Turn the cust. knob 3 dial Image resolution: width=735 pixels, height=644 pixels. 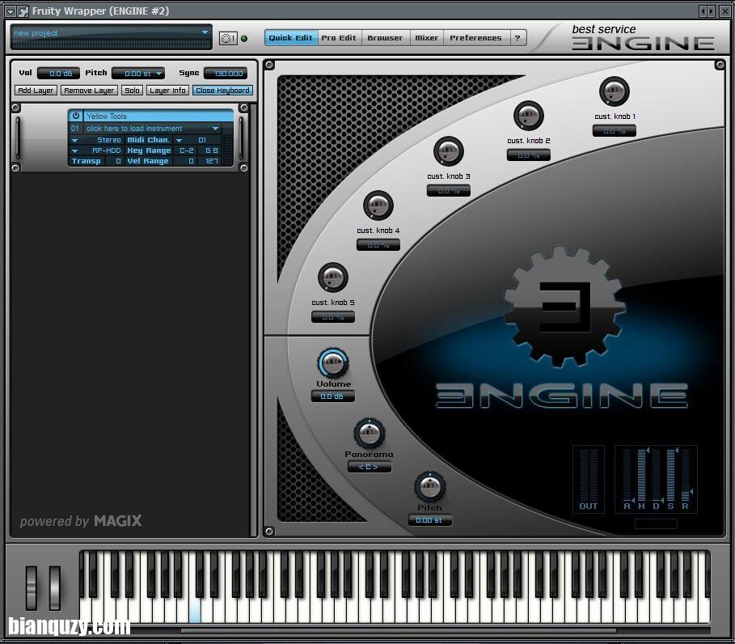tap(448, 151)
